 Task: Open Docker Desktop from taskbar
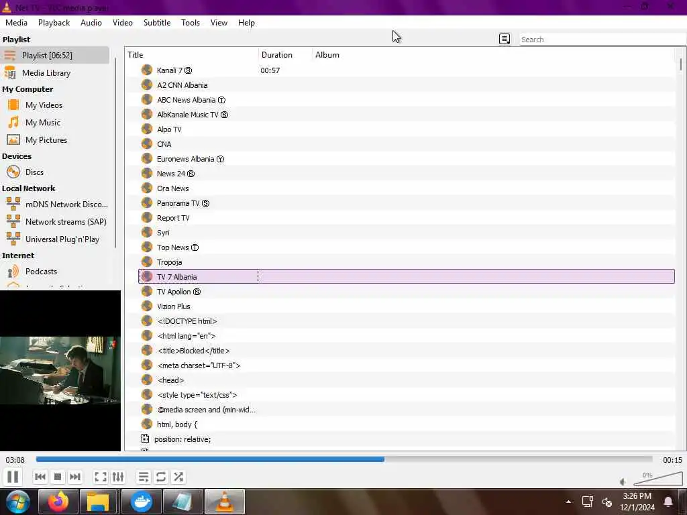click(x=141, y=502)
